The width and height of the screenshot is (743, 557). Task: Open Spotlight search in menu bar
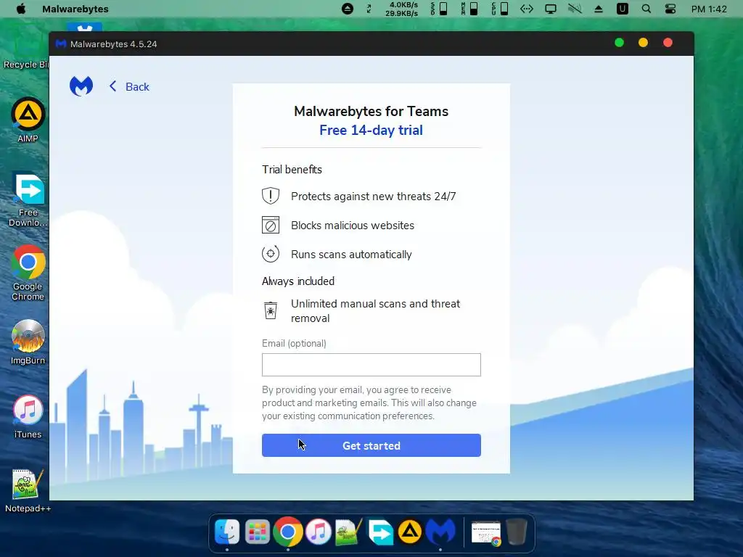(646, 9)
